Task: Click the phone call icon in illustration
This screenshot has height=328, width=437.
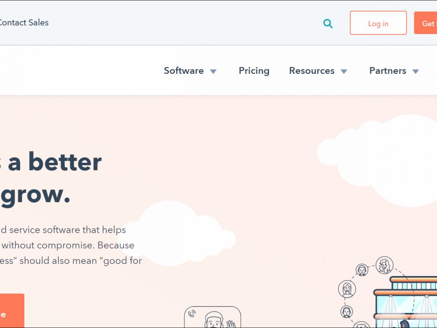Action: click(192, 314)
